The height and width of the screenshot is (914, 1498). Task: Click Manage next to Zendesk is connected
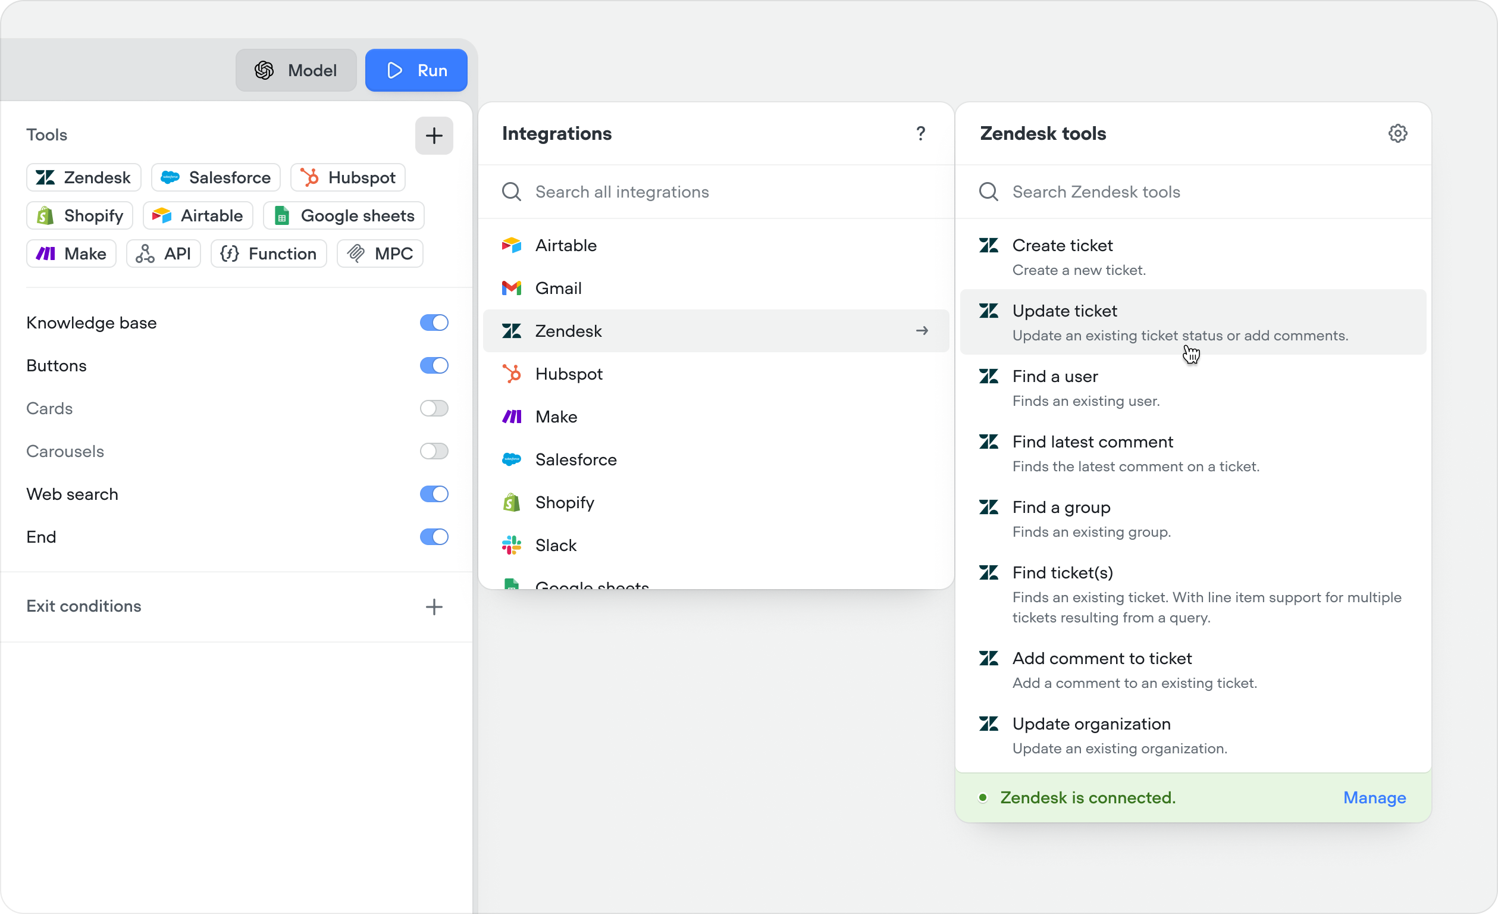(1374, 797)
